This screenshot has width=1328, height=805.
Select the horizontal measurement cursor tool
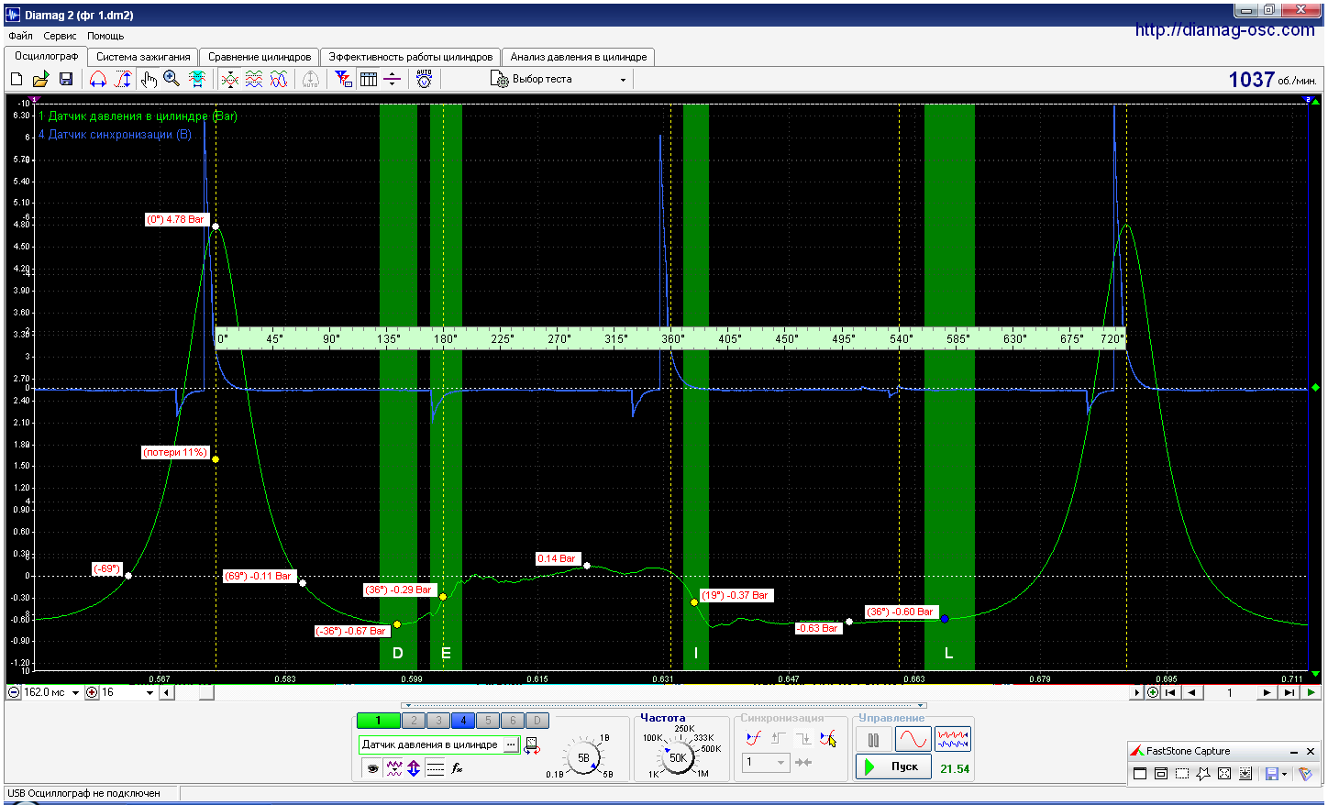pos(98,80)
